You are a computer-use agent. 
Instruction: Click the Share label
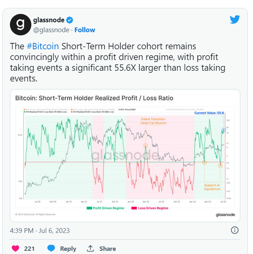[107, 248]
